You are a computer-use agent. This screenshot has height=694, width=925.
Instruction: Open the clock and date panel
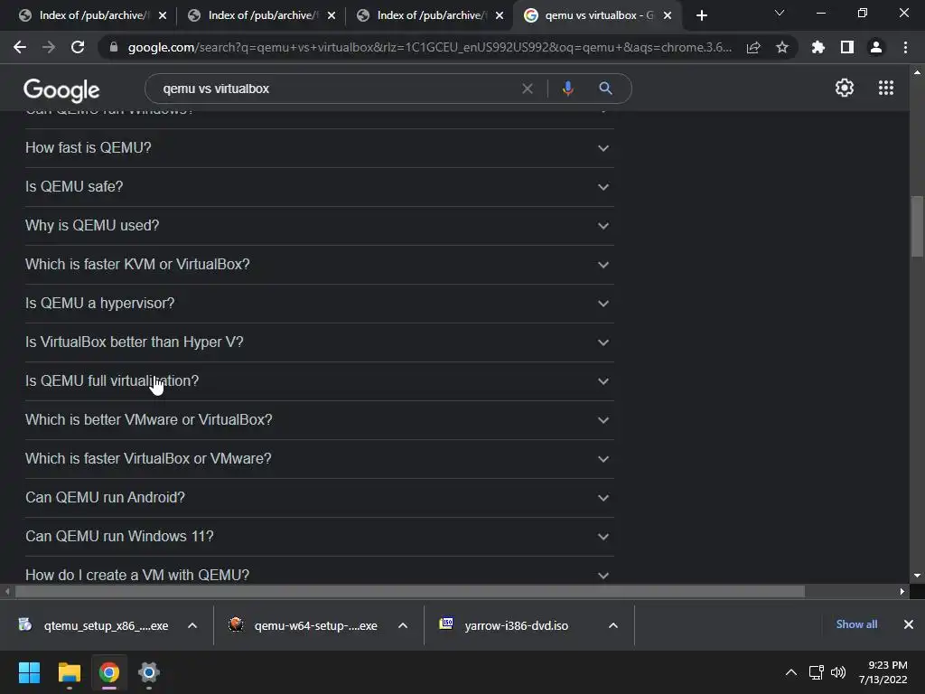tap(883, 672)
